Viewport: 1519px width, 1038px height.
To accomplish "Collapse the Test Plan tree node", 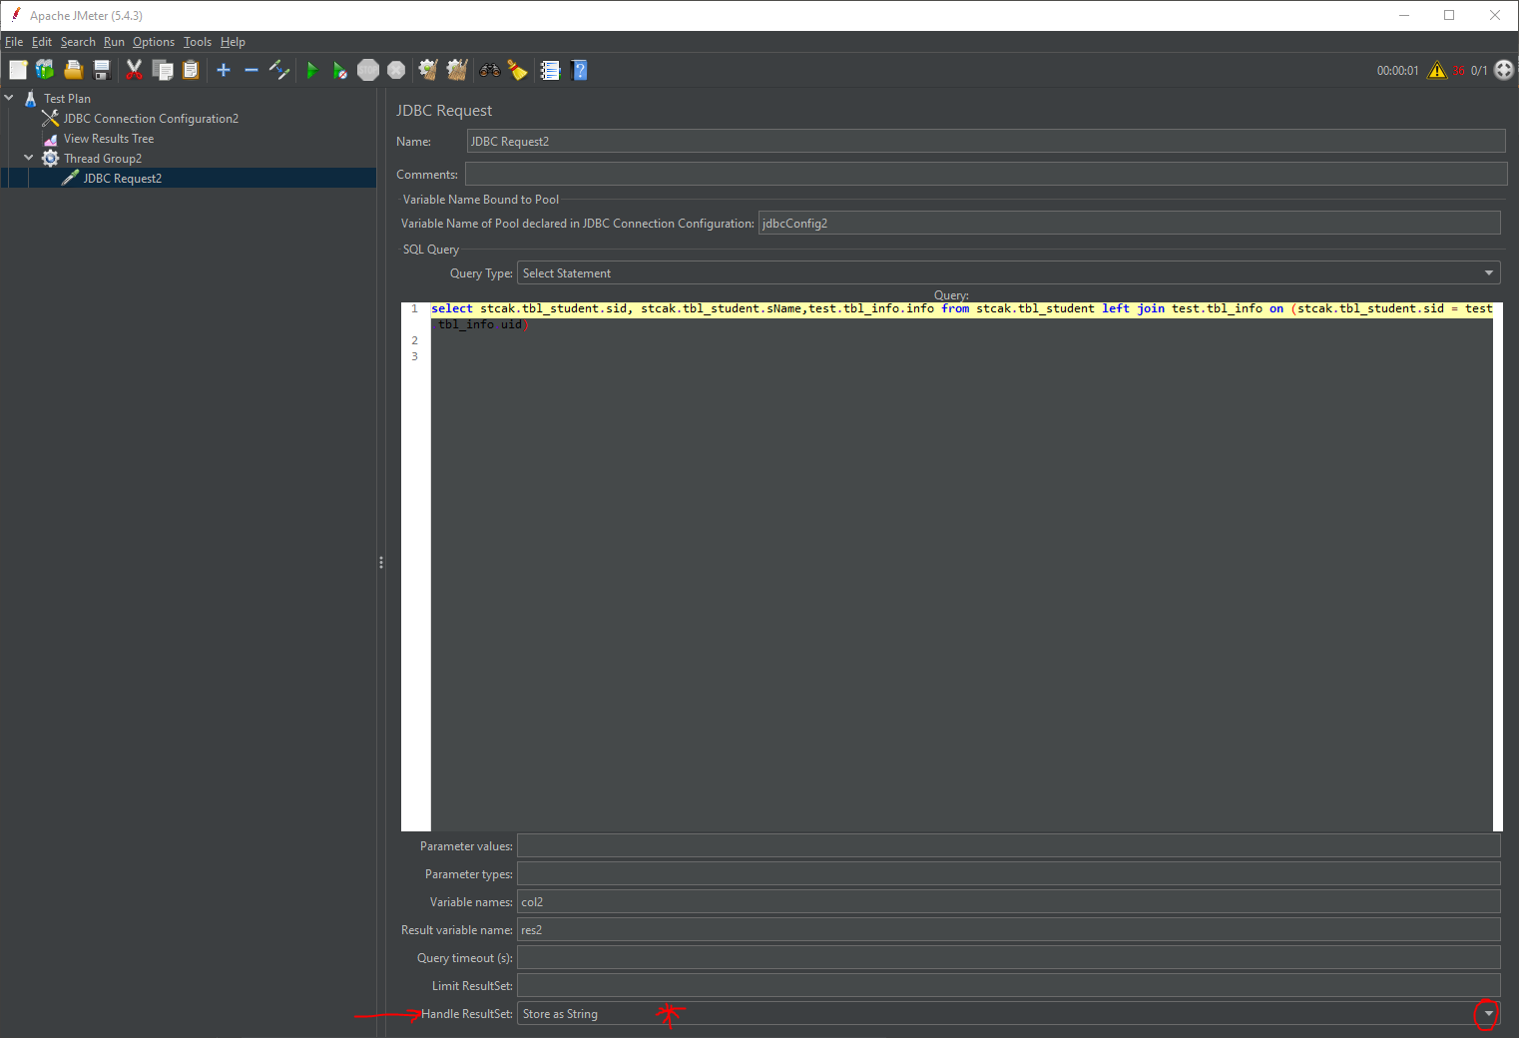I will (x=9, y=98).
